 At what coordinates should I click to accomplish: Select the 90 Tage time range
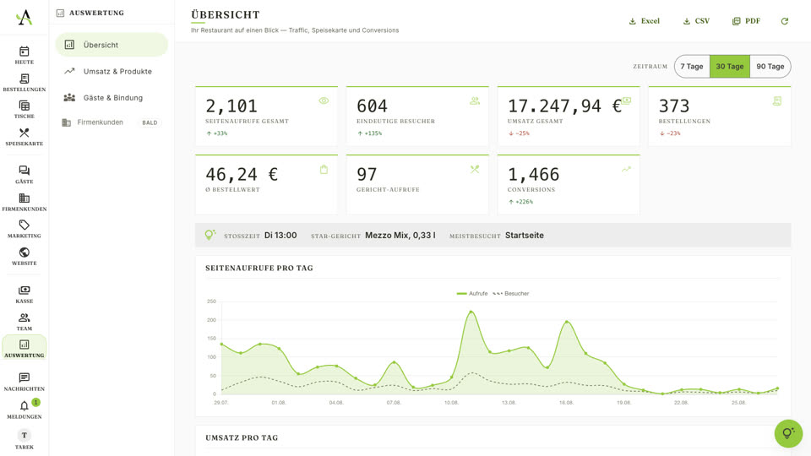pos(770,67)
